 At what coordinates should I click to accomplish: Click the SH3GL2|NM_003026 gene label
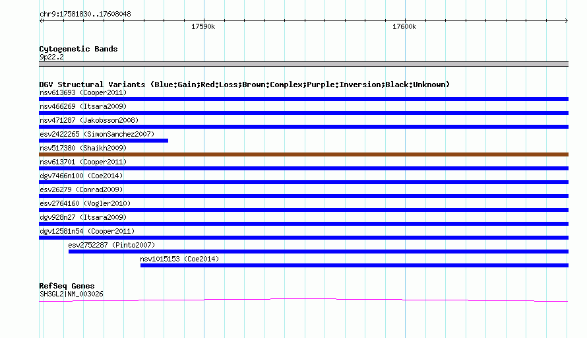(x=71, y=294)
